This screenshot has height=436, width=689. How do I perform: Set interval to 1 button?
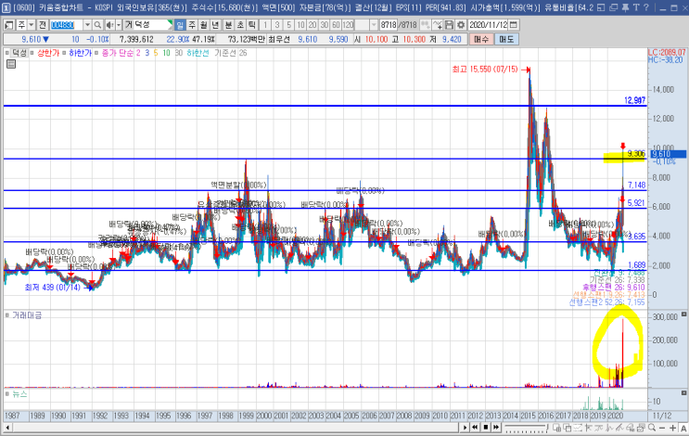(265, 25)
